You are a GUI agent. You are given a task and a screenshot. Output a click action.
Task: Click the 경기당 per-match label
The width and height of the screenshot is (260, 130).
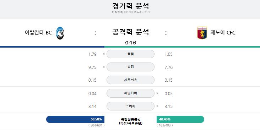130,43
